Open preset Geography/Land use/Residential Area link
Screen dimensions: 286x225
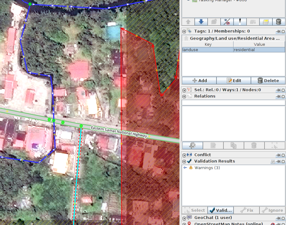point(234,38)
